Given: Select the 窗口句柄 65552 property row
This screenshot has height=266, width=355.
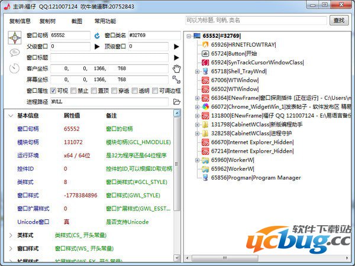Looking at the screenshot, I should 90,129.
